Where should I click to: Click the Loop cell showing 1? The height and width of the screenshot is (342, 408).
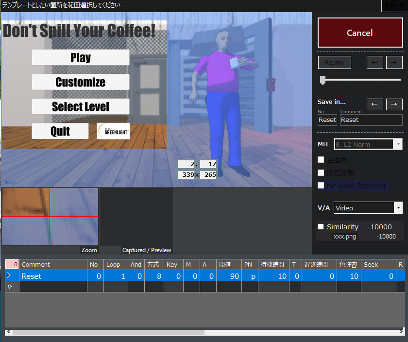[x=116, y=276]
